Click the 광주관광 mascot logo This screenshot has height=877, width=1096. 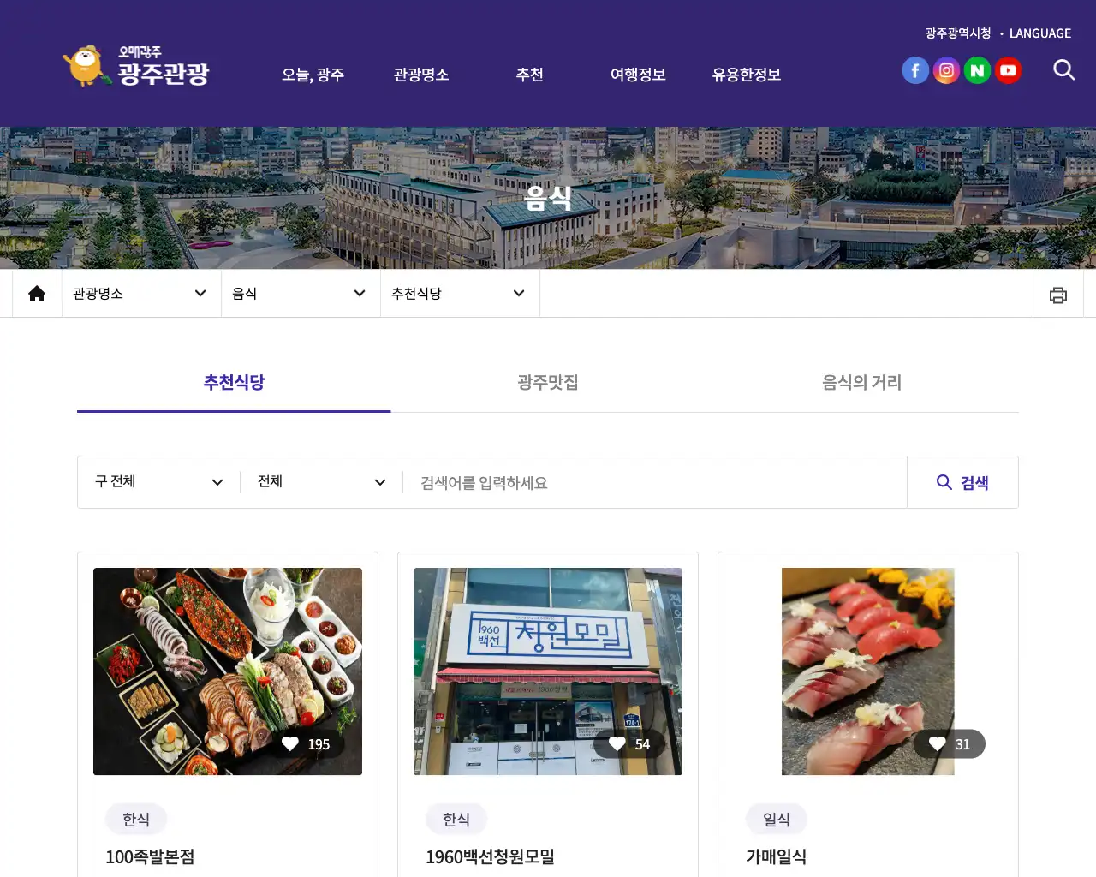point(136,66)
